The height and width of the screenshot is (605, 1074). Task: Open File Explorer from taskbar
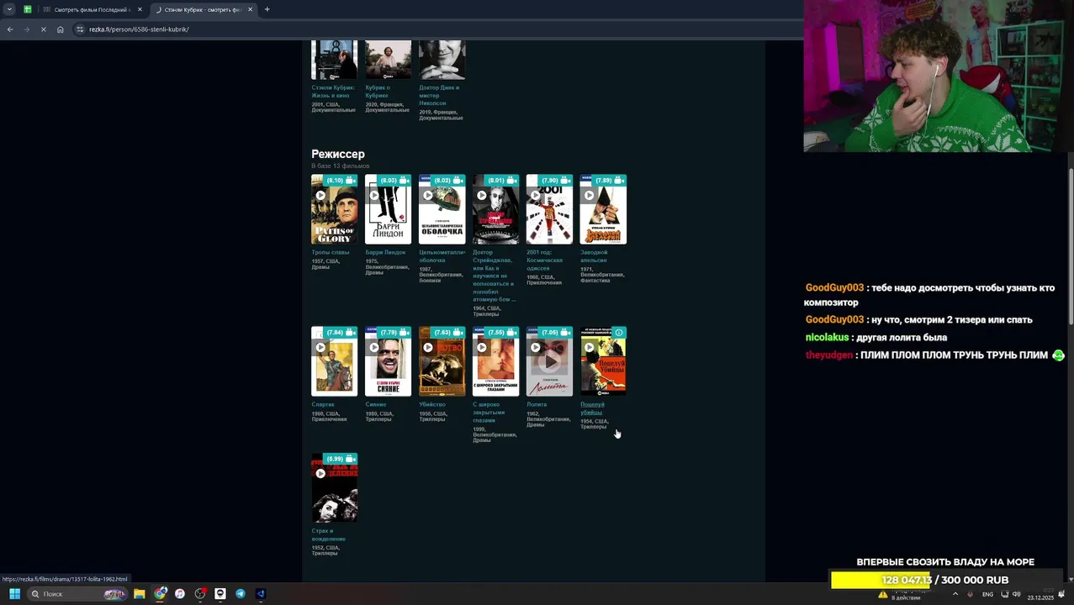tap(140, 594)
